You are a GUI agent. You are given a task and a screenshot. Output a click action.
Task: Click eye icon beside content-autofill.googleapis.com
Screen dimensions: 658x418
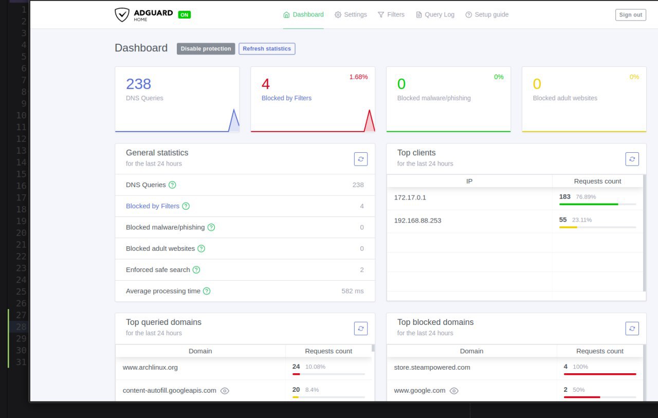(x=225, y=391)
